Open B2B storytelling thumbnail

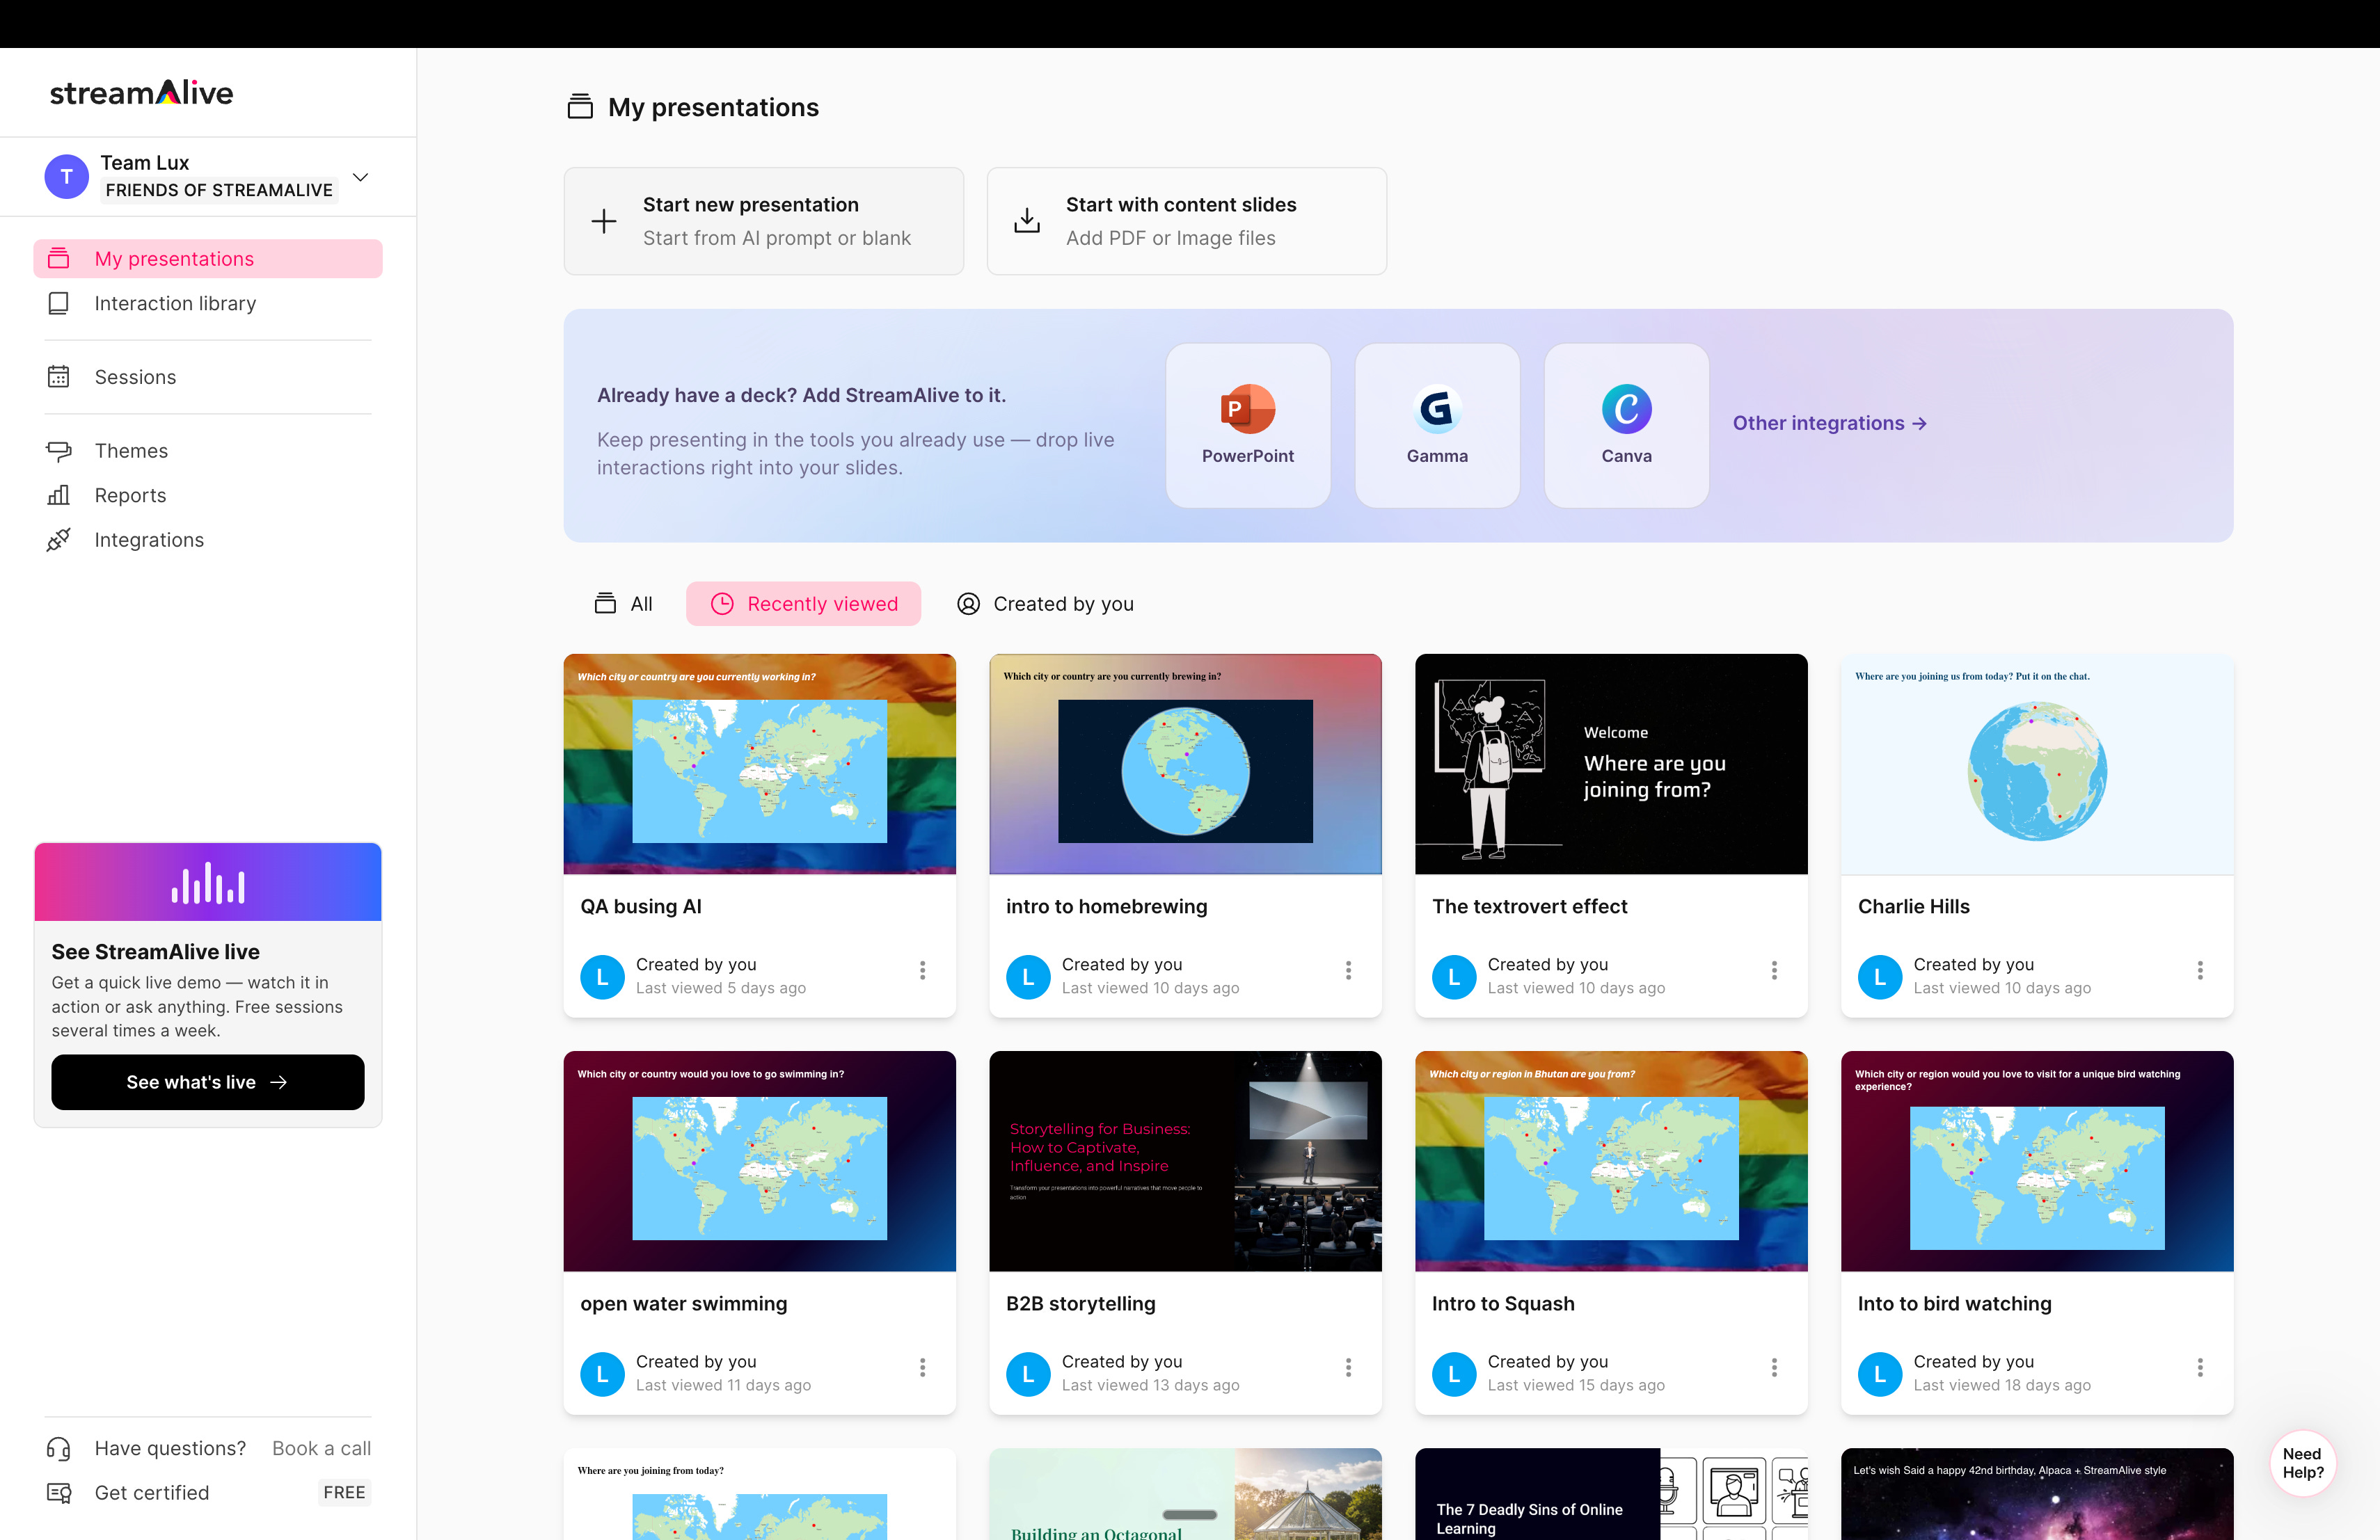(x=1186, y=1161)
